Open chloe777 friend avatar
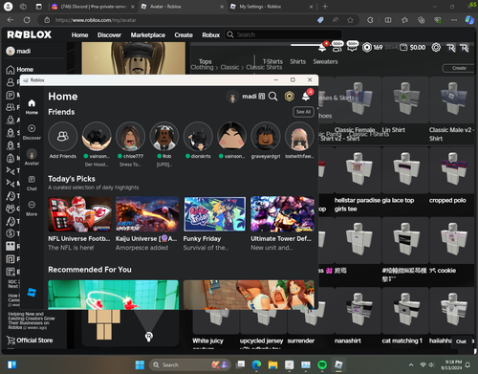 [130, 137]
